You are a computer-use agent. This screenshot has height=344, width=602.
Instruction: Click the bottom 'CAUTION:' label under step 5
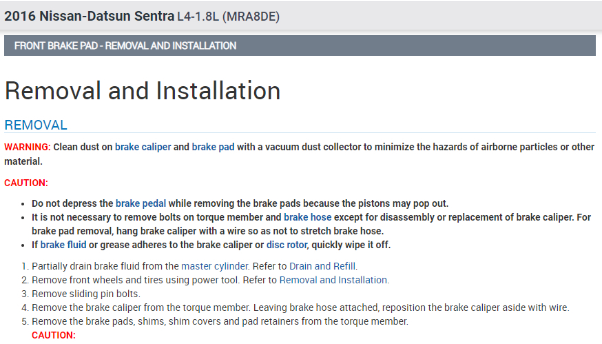click(x=54, y=335)
